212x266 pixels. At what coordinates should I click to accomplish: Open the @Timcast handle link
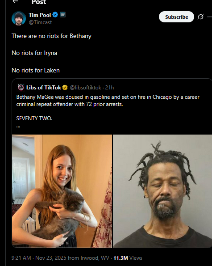[x=40, y=22]
